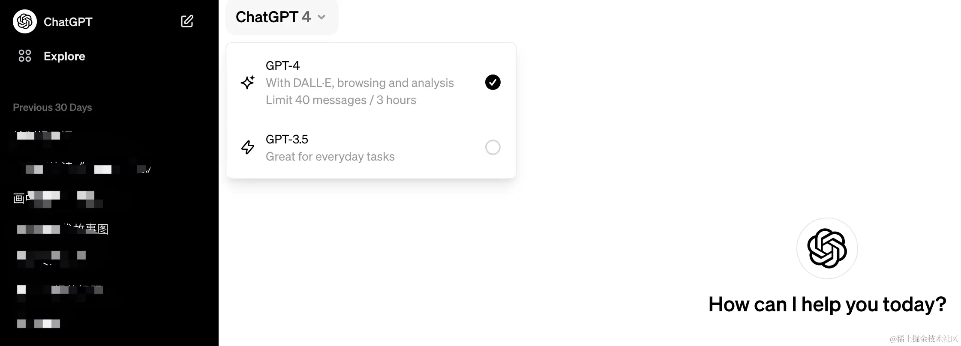Open the Explore link in sidebar
The height and width of the screenshot is (346, 961).
[x=64, y=56]
